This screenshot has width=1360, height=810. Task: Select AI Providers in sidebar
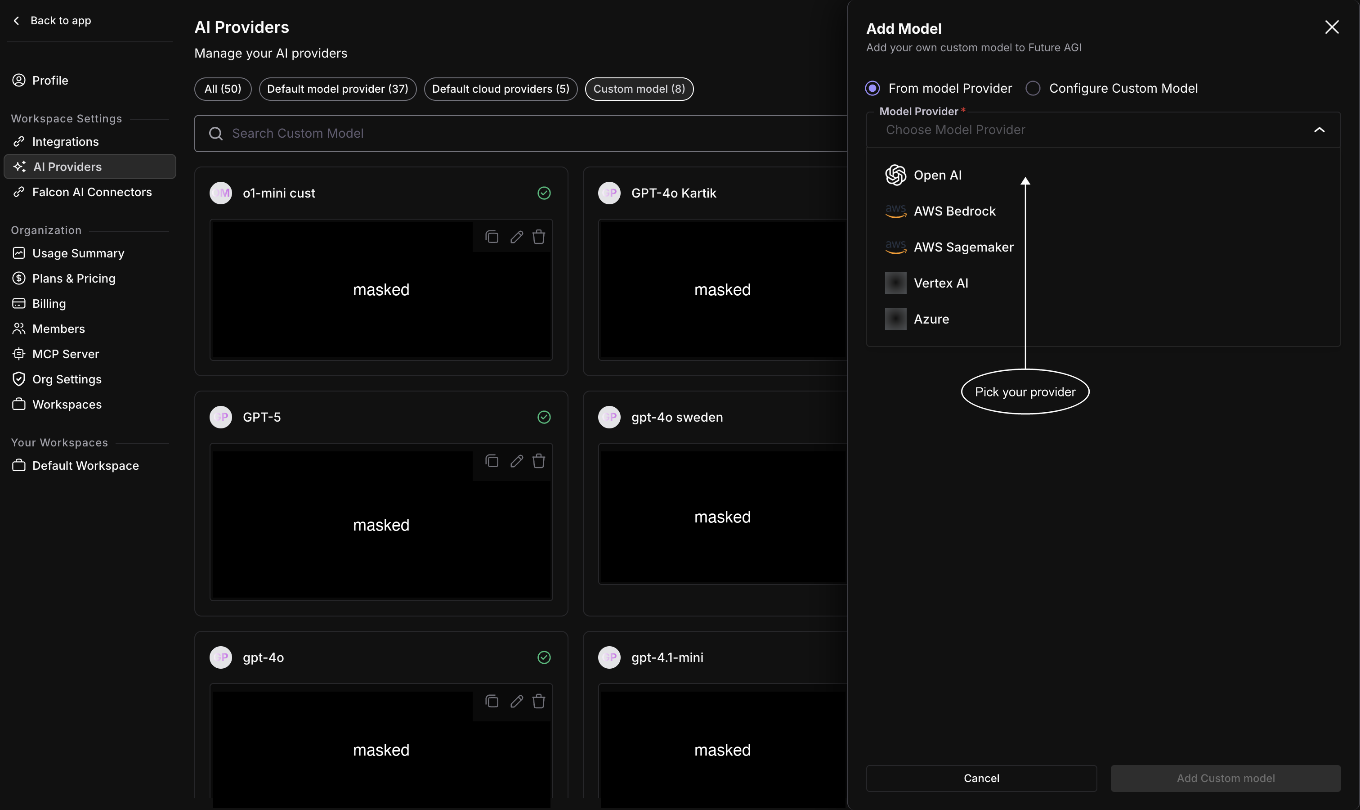[x=90, y=166]
